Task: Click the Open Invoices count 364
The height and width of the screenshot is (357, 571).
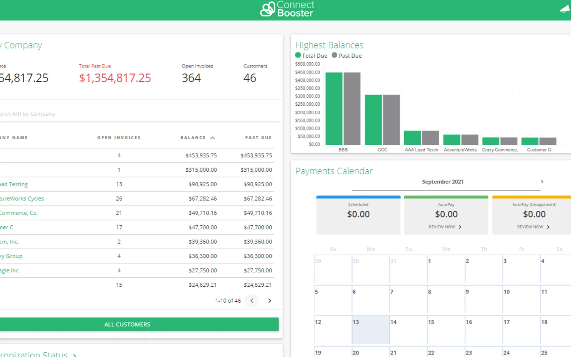Action: point(191,78)
